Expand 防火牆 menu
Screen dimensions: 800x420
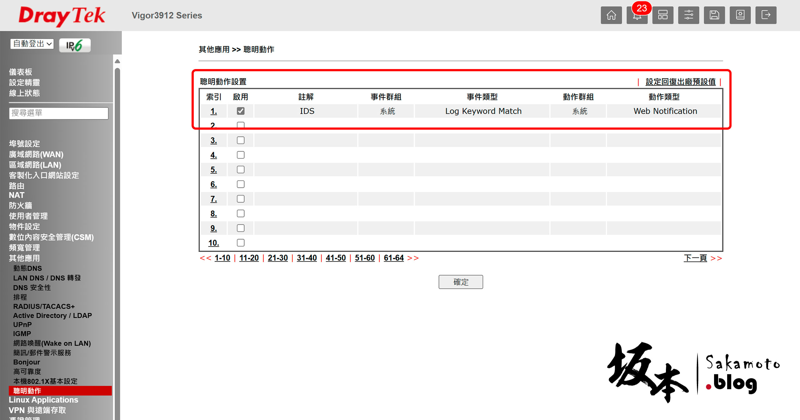tap(21, 206)
